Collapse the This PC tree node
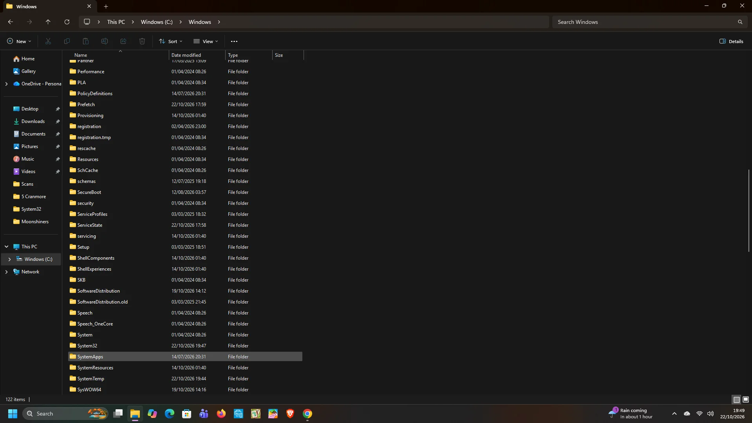The height and width of the screenshot is (423, 752). tap(6, 247)
